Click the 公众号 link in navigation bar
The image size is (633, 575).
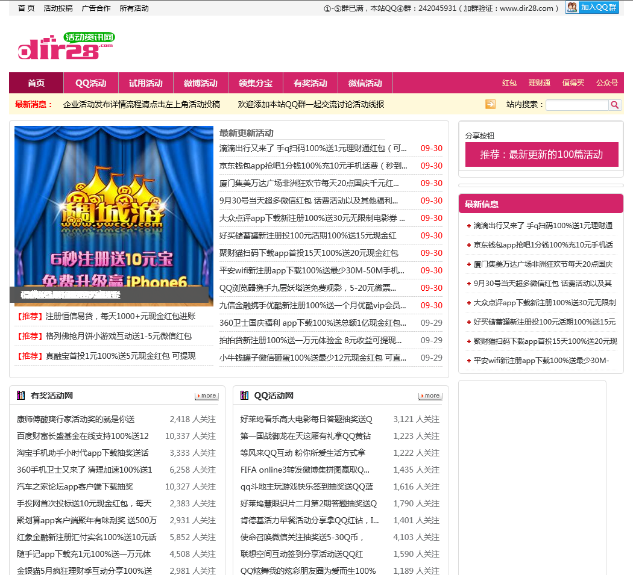click(607, 83)
